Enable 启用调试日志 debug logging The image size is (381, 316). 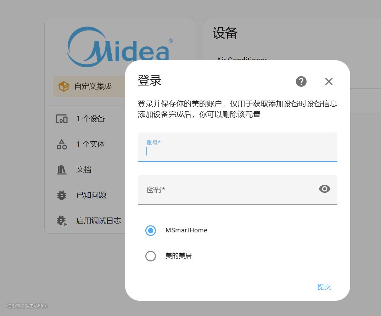(99, 221)
